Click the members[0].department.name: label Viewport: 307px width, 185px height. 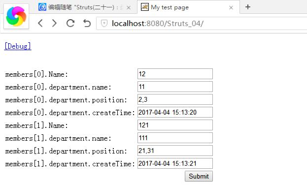click(x=58, y=87)
